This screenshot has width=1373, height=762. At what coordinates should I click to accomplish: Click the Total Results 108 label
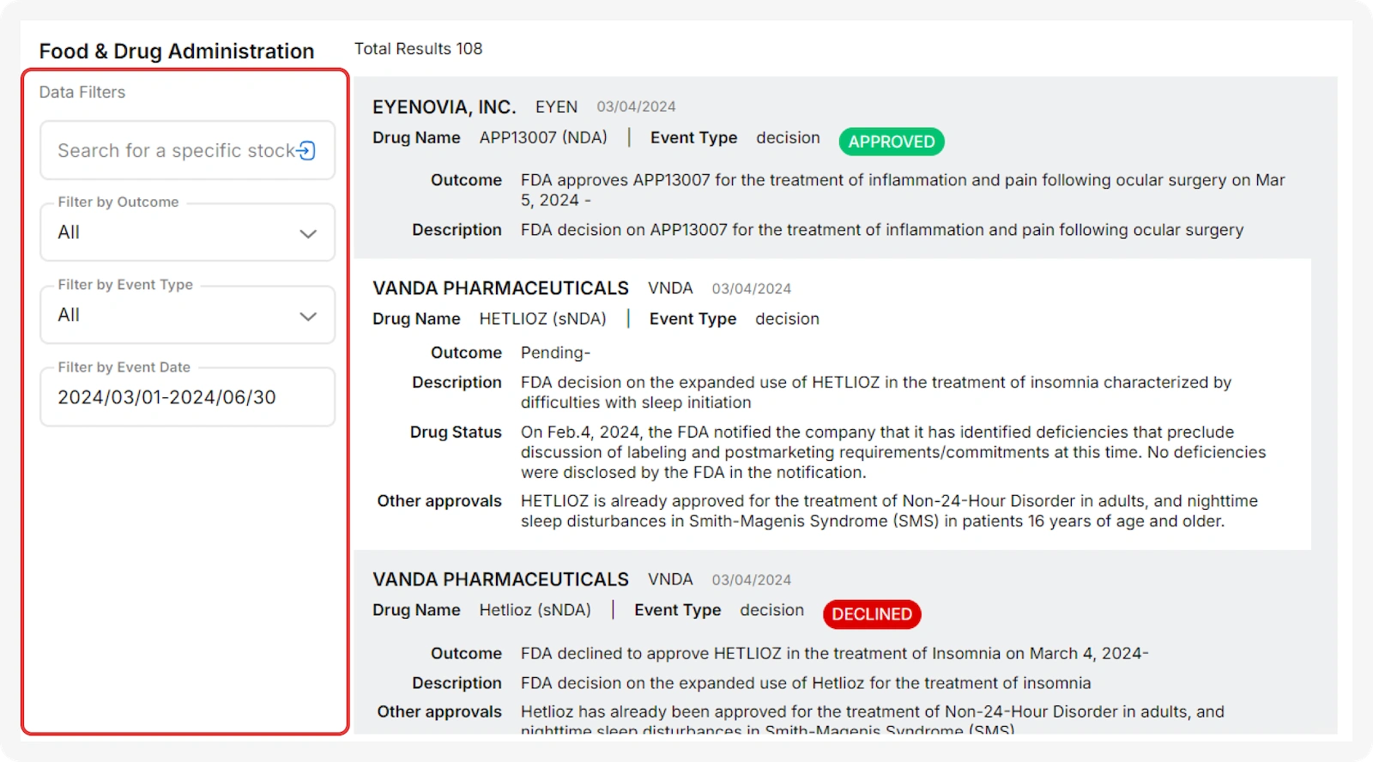coord(418,49)
